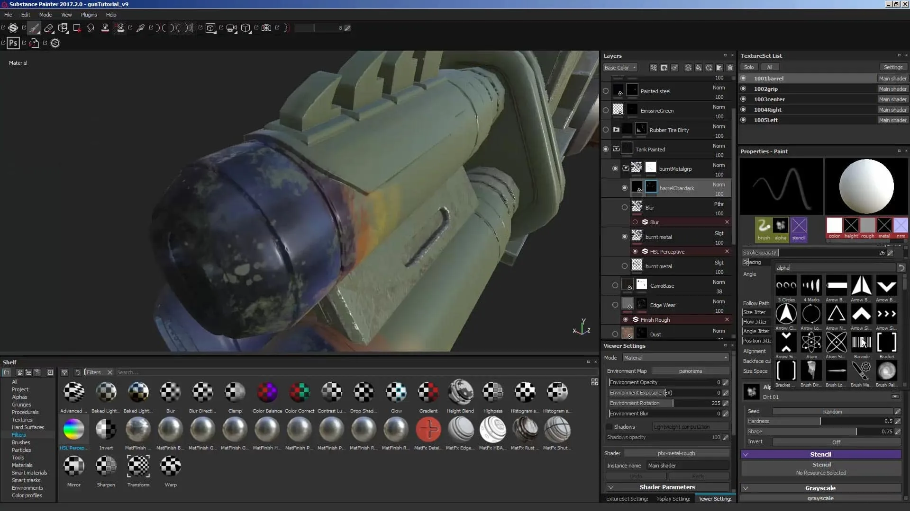Click the Solo button
Viewport: 910px width, 511px height.
(749, 67)
